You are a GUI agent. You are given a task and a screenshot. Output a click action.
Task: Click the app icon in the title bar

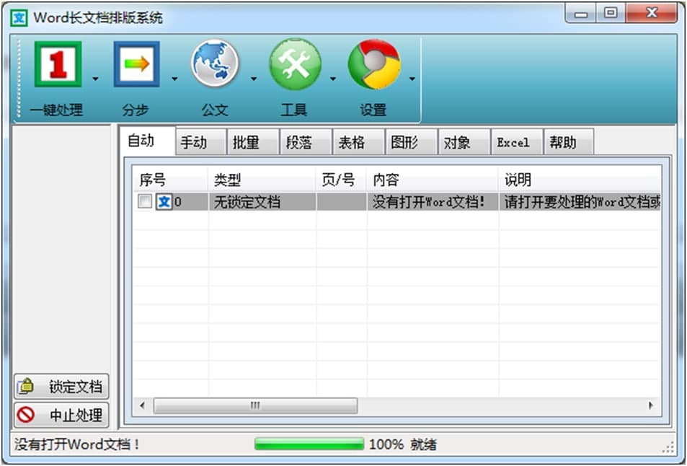tap(19, 18)
